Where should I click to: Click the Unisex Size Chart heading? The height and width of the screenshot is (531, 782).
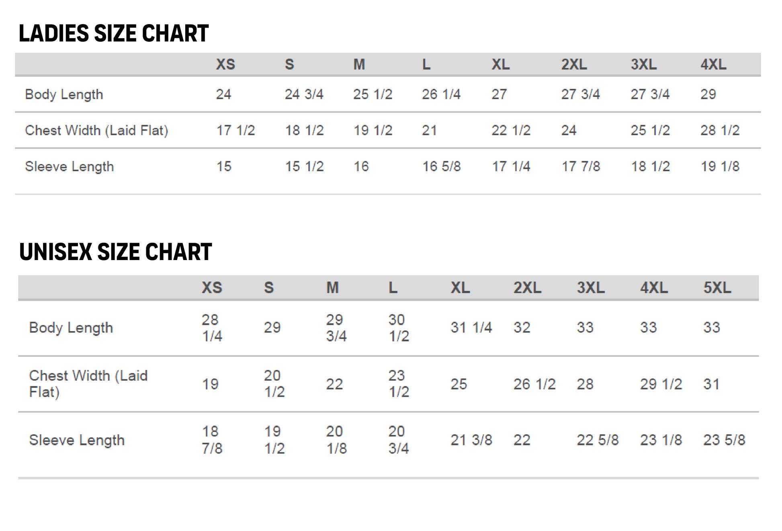pos(115,252)
